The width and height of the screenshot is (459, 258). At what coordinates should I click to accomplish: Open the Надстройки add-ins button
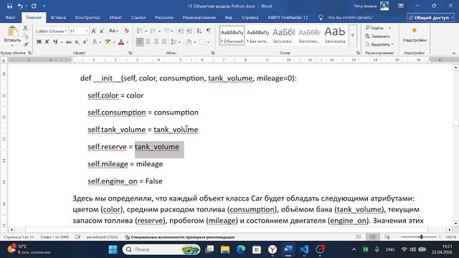click(415, 34)
